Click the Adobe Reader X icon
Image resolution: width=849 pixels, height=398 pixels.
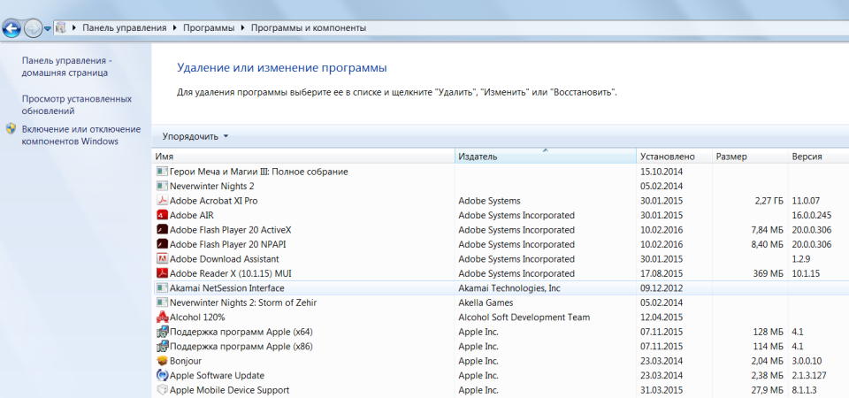click(x=162, y=273)
